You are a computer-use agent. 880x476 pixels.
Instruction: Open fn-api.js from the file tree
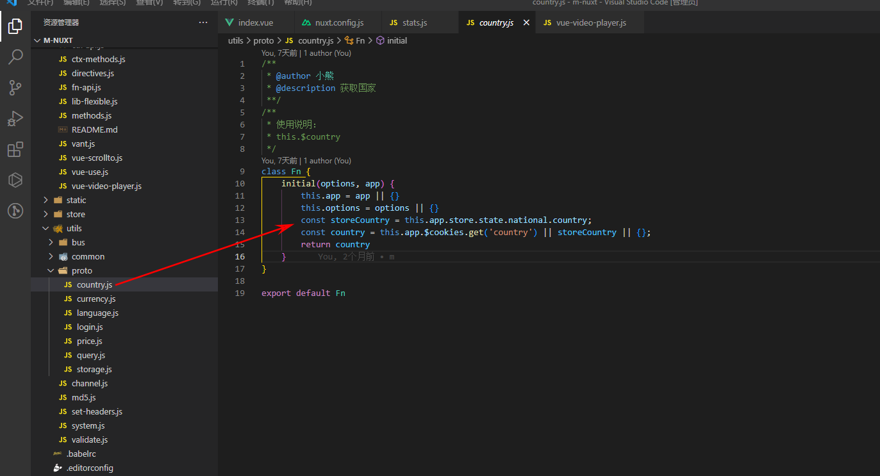point(86,87)
